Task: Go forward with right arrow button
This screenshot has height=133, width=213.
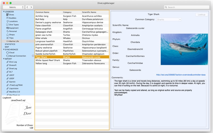Action: [x=31, y=7]
